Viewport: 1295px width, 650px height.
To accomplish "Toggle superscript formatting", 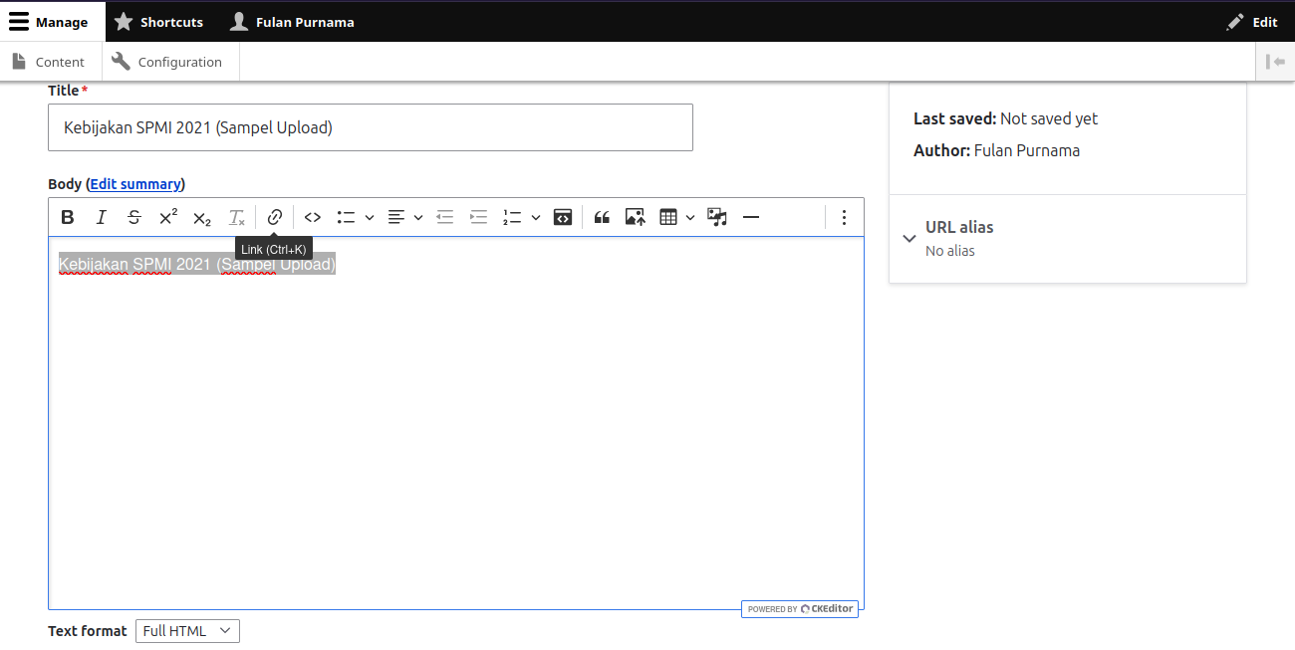I will 168,217.
